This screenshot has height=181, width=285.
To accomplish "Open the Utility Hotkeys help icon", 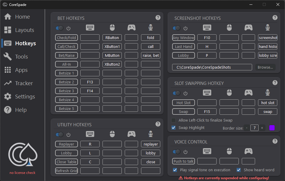I will [x=158, y=124].
